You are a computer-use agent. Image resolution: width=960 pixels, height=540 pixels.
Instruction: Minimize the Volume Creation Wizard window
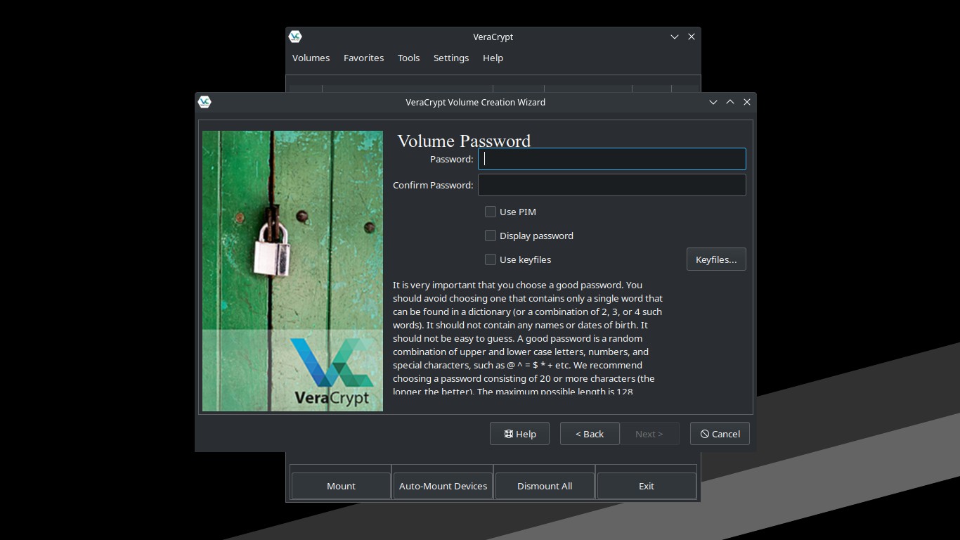713,102
